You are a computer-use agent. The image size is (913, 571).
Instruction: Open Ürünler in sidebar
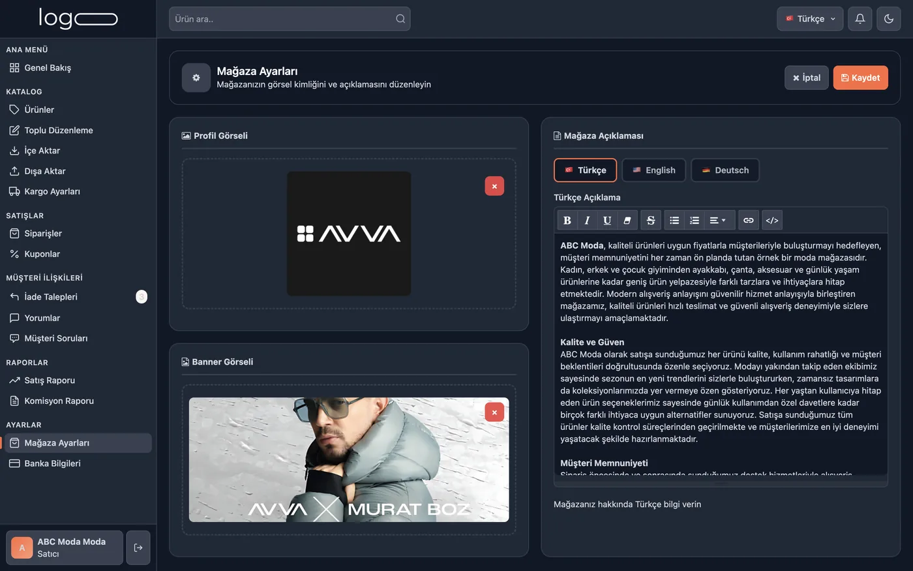click(x=78, y=110)
